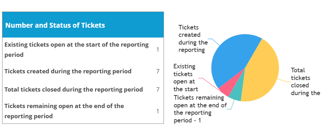
Task: Click the 'Tickets remaining open... period - 1' chart label
Action: (x=200, y=109)
